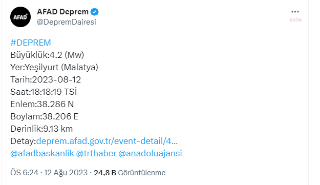Image resolution: width=320 pixels, height=185 pixels.
Task: Open the @anadoluajansi mention
Action: tap(150, 153)
